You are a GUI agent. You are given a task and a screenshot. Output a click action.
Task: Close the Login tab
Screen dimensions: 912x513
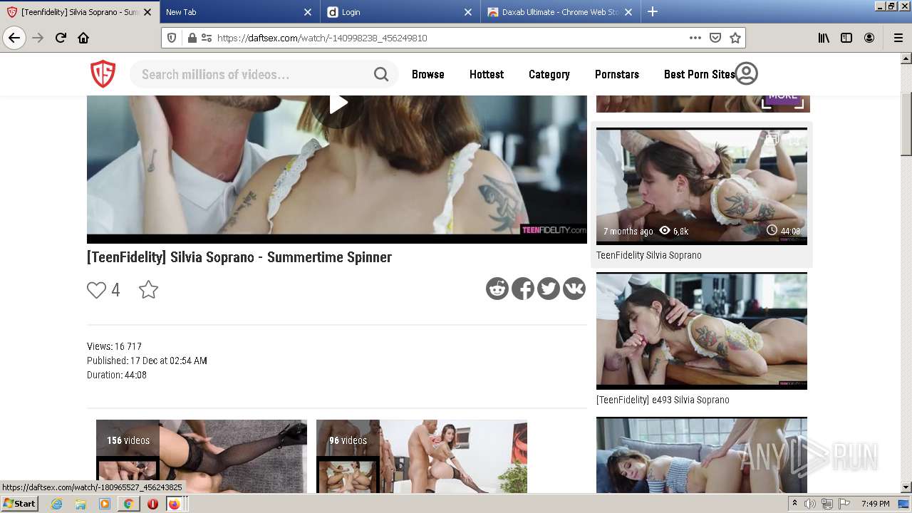tap(468, 12)
